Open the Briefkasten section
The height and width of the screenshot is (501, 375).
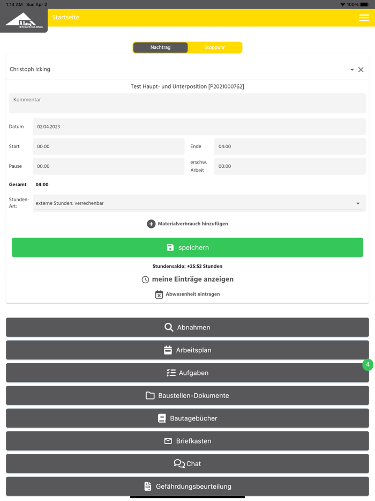pos(187,440)
